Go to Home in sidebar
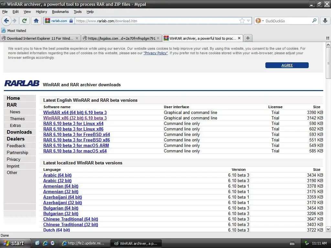Screen dimensions: 331x248 coord(13,98)
